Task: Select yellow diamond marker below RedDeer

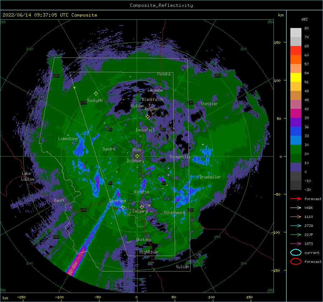Action: (148, 116)
